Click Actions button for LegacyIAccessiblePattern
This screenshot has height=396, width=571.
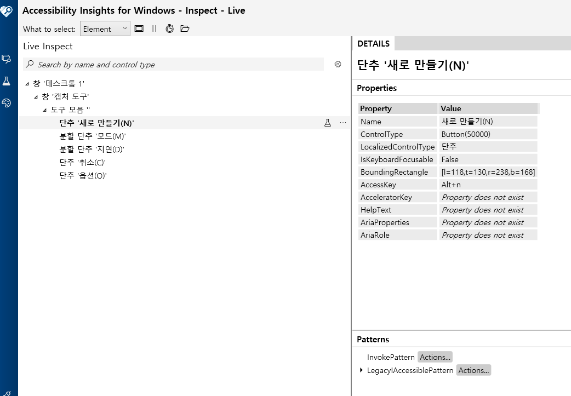[473, 370]
